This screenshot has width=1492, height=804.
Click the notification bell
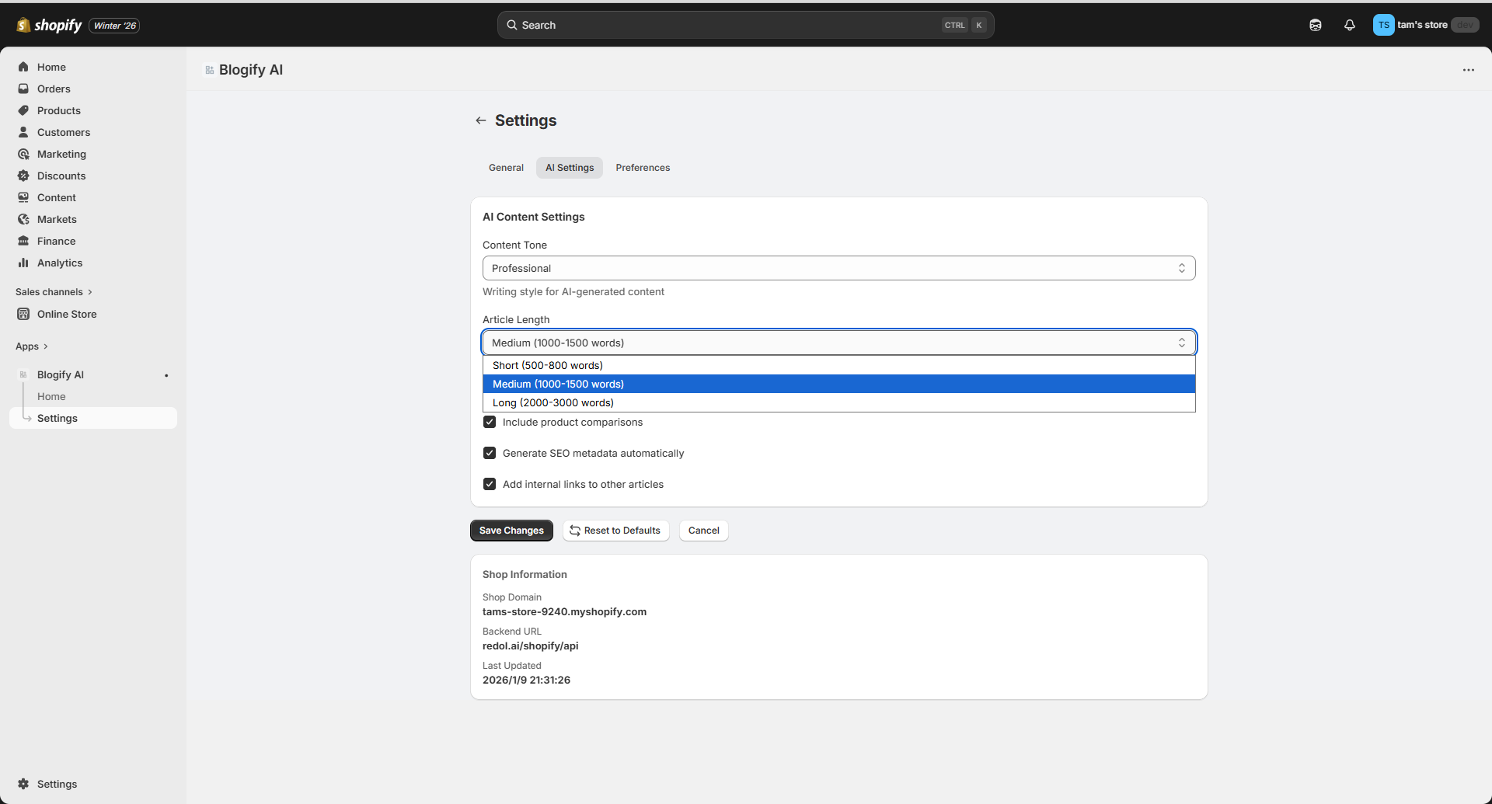click(x=1350, y=25)
